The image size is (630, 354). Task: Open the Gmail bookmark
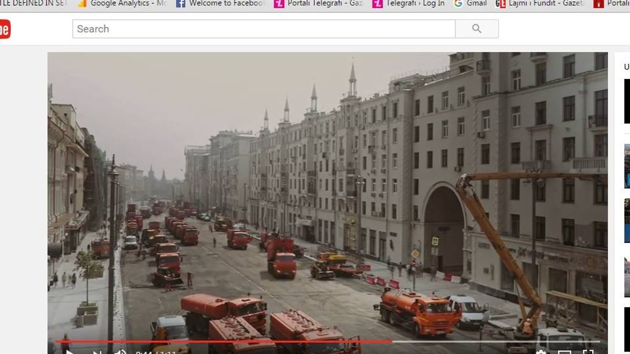[471, 4]
